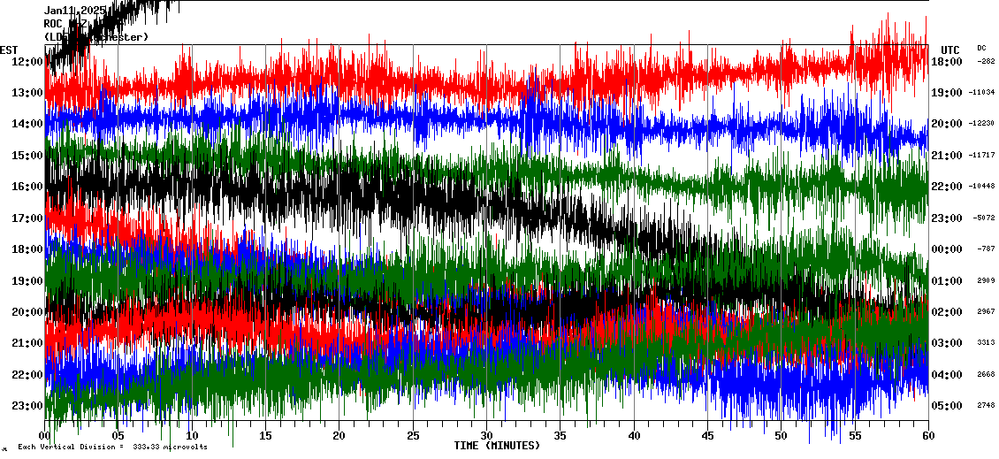
Task: Click the 60 minute x-axis tick label
Action: coord(927,436)
